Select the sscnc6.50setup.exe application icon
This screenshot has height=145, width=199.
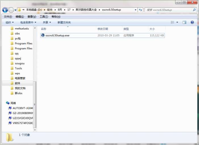(43, 35)
